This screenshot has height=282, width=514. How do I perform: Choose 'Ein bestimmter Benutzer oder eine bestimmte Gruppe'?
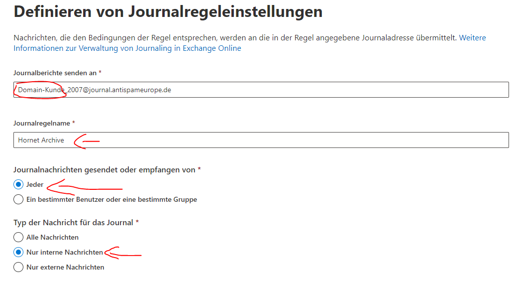(x=18, y=199)
